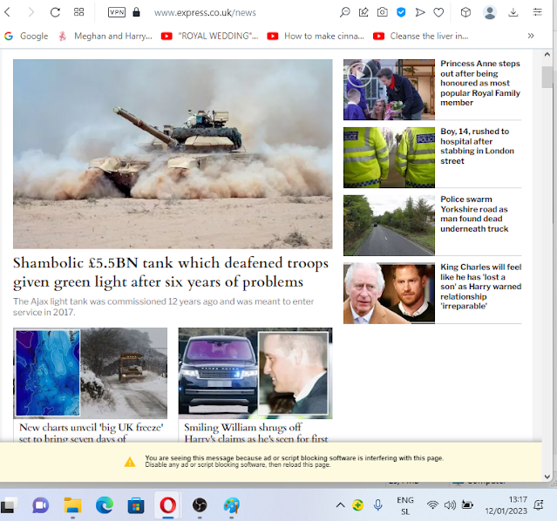The width and height of the screenshot is (557, 521).
Task: Check the battery status icon
Action: click(x=467, y=505)
